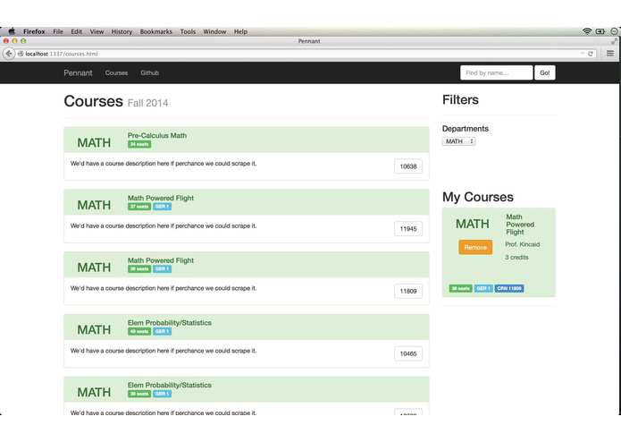Viewport: 621px width, 442px height.
Task: Open the File menu
Action: pos(58,31)
